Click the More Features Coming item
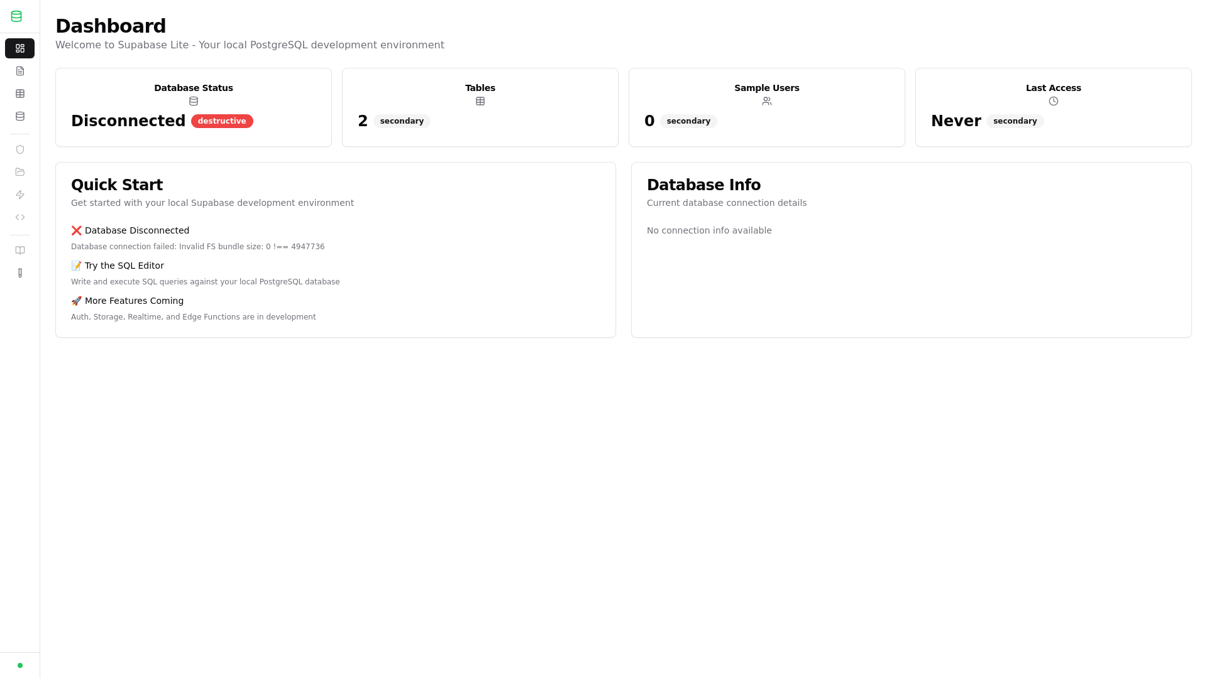The image size is (1207, 678). [x=128, y=301]
